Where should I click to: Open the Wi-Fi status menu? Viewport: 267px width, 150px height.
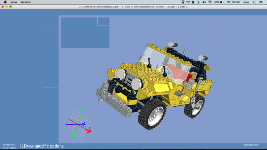coord(210,2)
